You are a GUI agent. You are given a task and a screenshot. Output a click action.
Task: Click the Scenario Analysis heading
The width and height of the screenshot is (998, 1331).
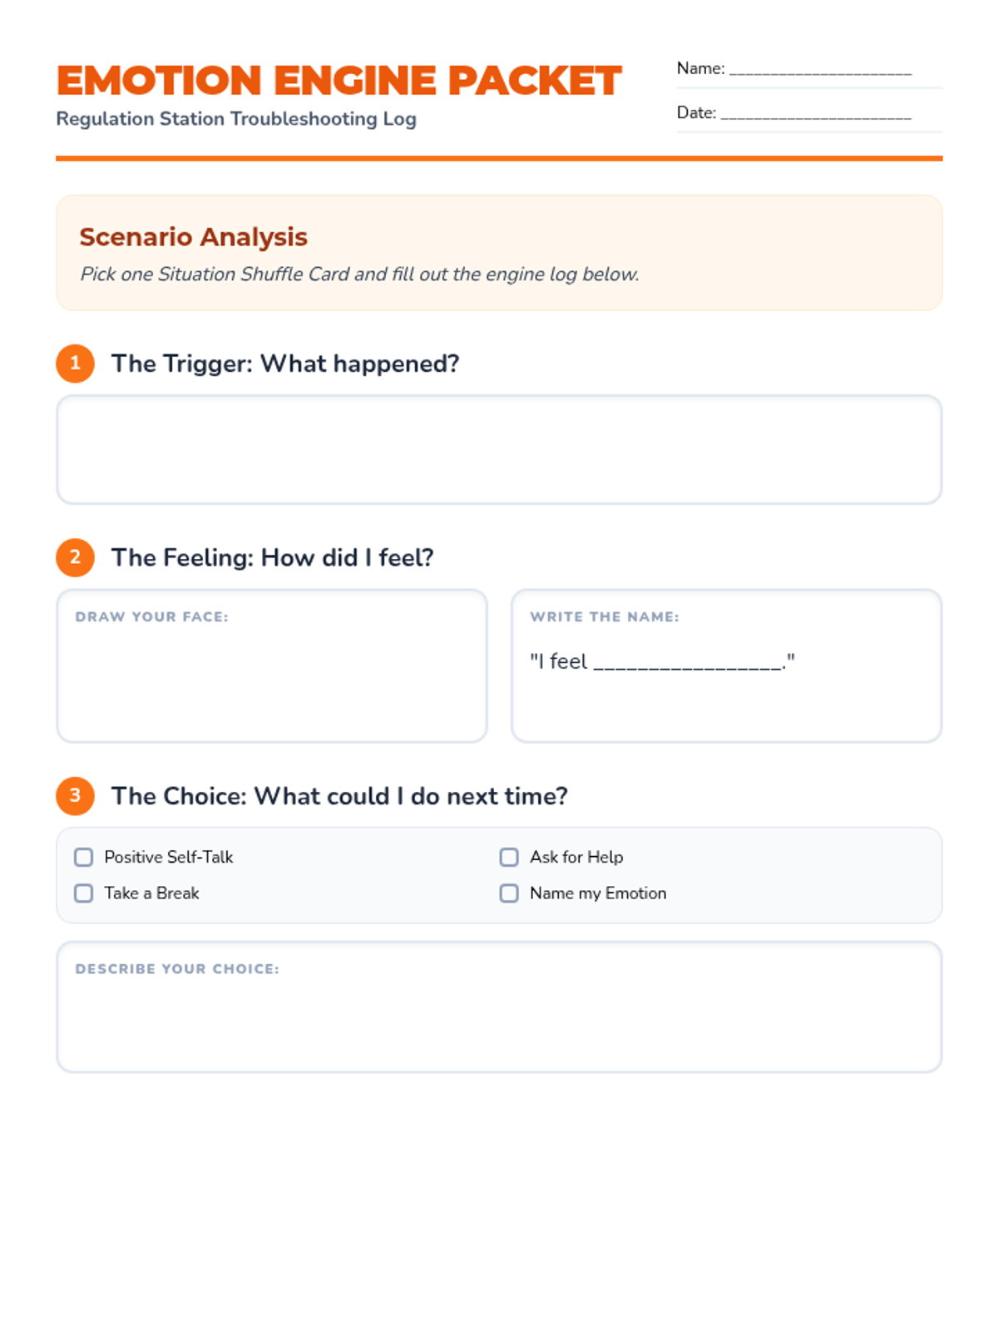(194, 237)
